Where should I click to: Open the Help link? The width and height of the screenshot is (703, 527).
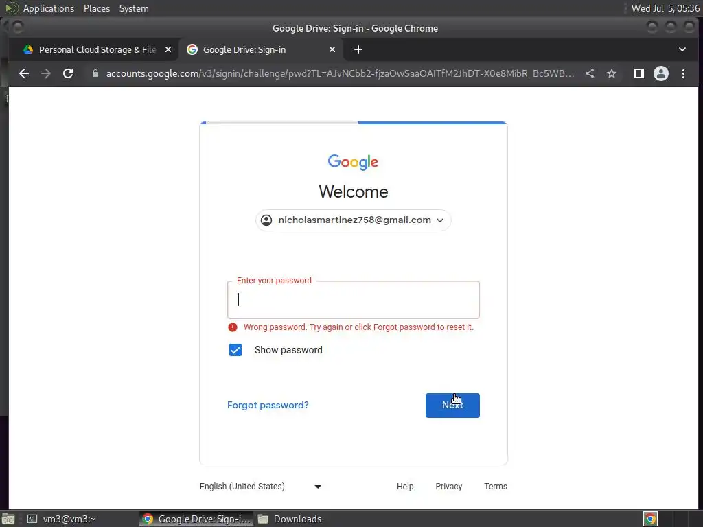tap(405, 487)
